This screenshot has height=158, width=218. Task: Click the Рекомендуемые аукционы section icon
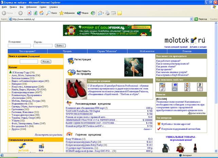(x=69, y=103)
